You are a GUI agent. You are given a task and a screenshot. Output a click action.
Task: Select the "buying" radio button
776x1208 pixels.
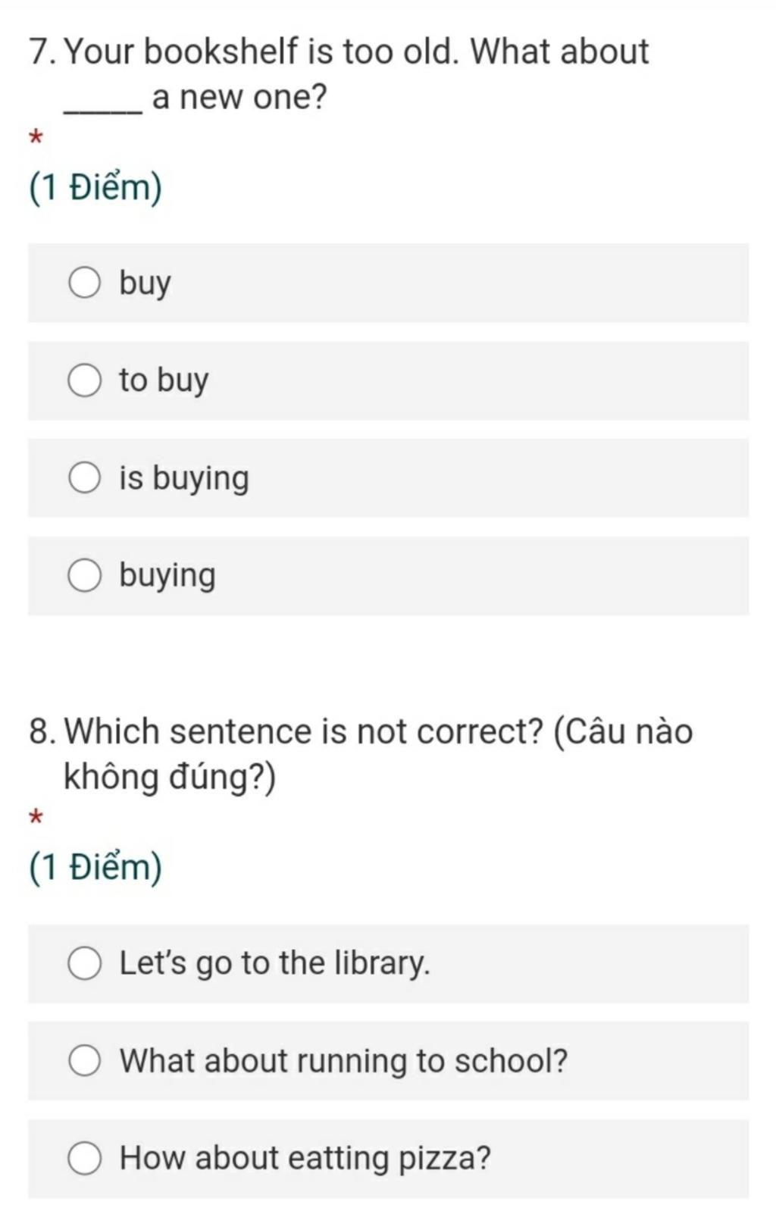click(84, 576)
